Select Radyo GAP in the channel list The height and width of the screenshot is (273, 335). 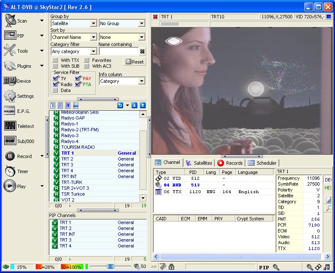[x=94, y=118]
